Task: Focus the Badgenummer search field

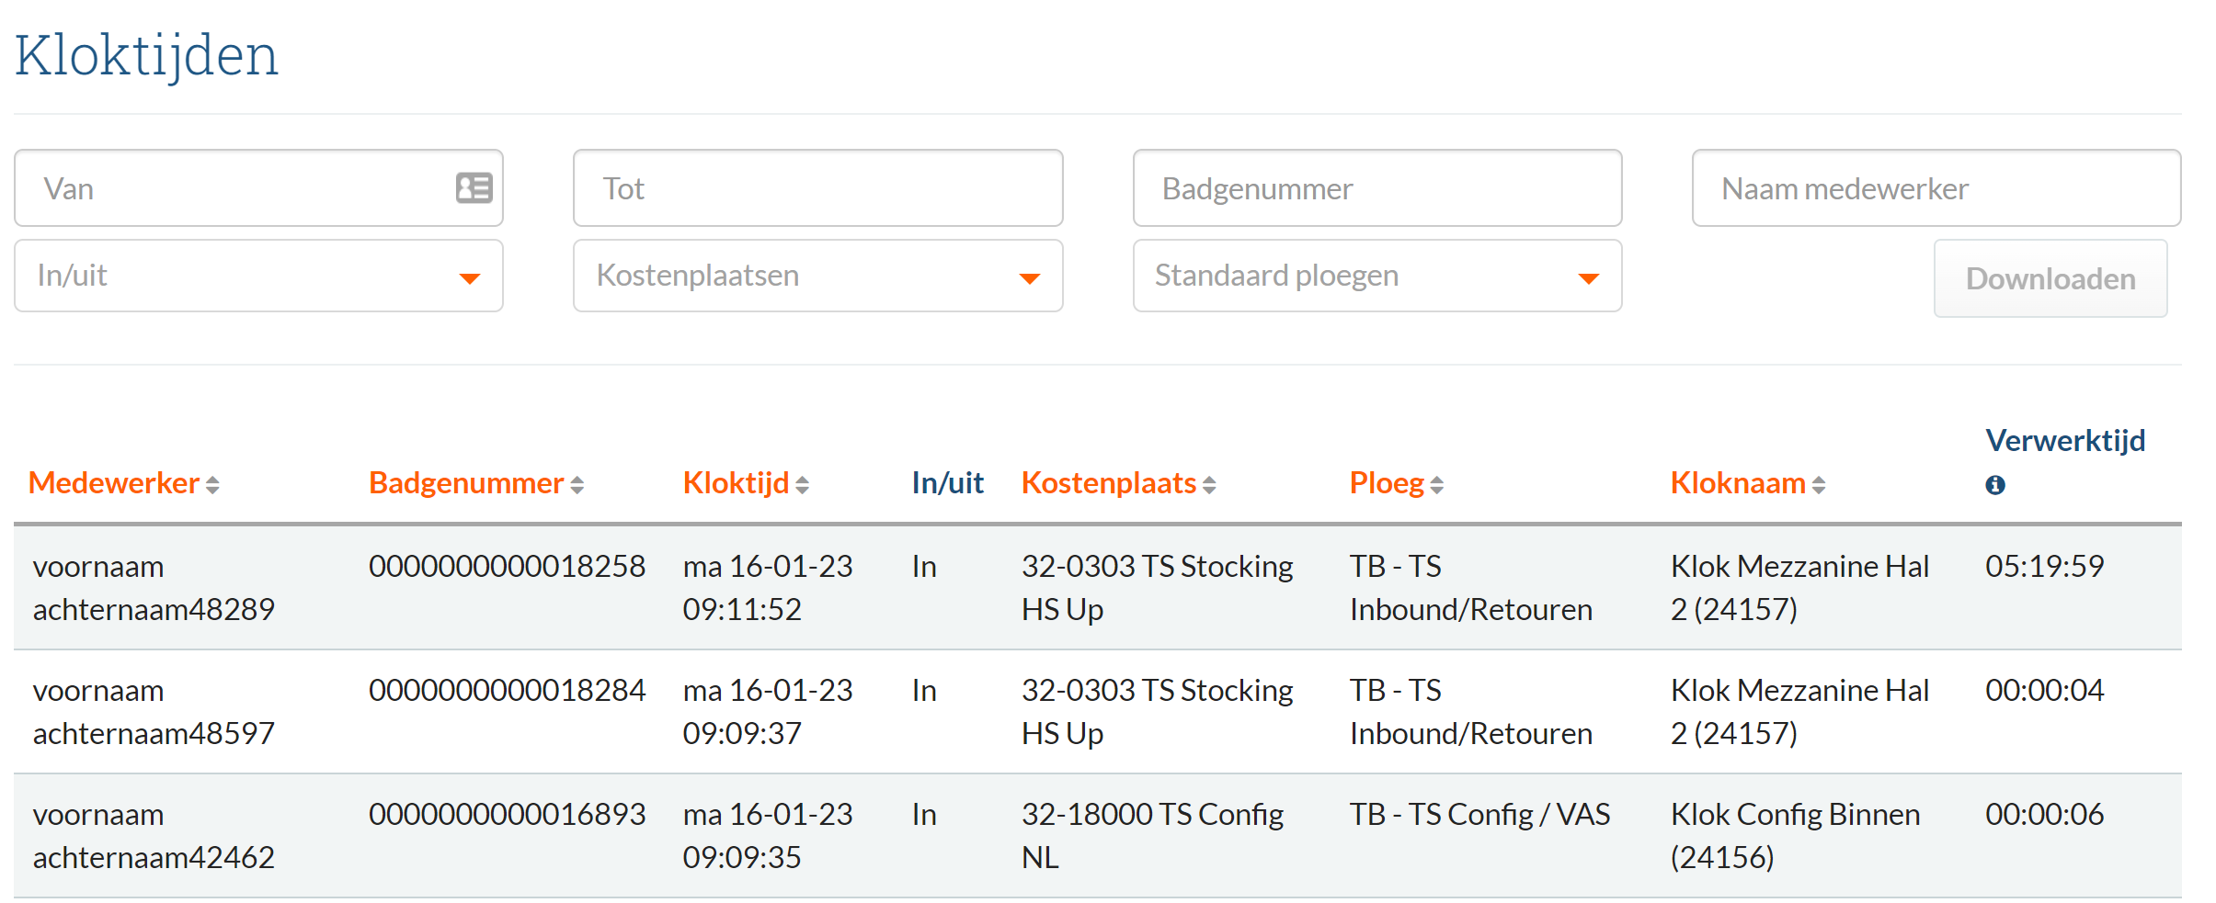Action: coord(1376,188)
